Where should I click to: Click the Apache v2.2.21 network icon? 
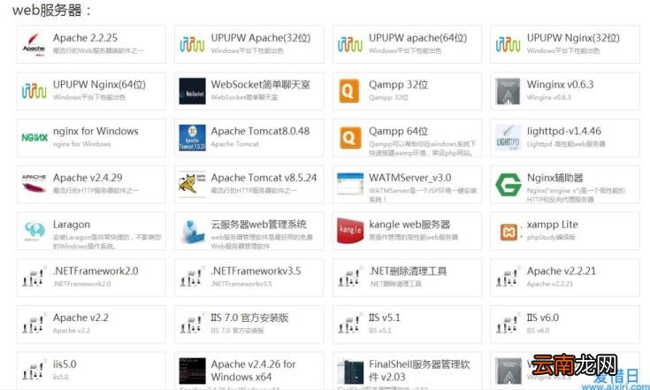click(x=508, y=278)
